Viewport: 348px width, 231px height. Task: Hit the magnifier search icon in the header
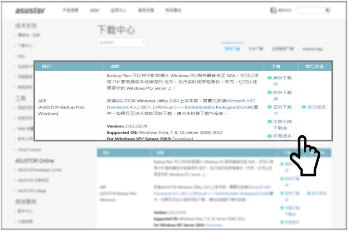[x=327, y=10]
